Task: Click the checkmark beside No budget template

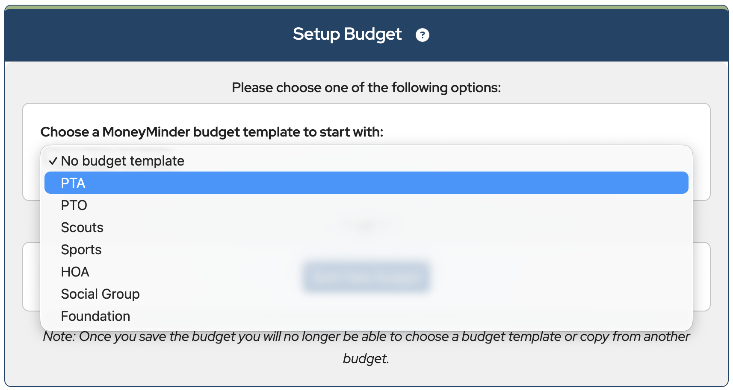Action: (53, 161)
